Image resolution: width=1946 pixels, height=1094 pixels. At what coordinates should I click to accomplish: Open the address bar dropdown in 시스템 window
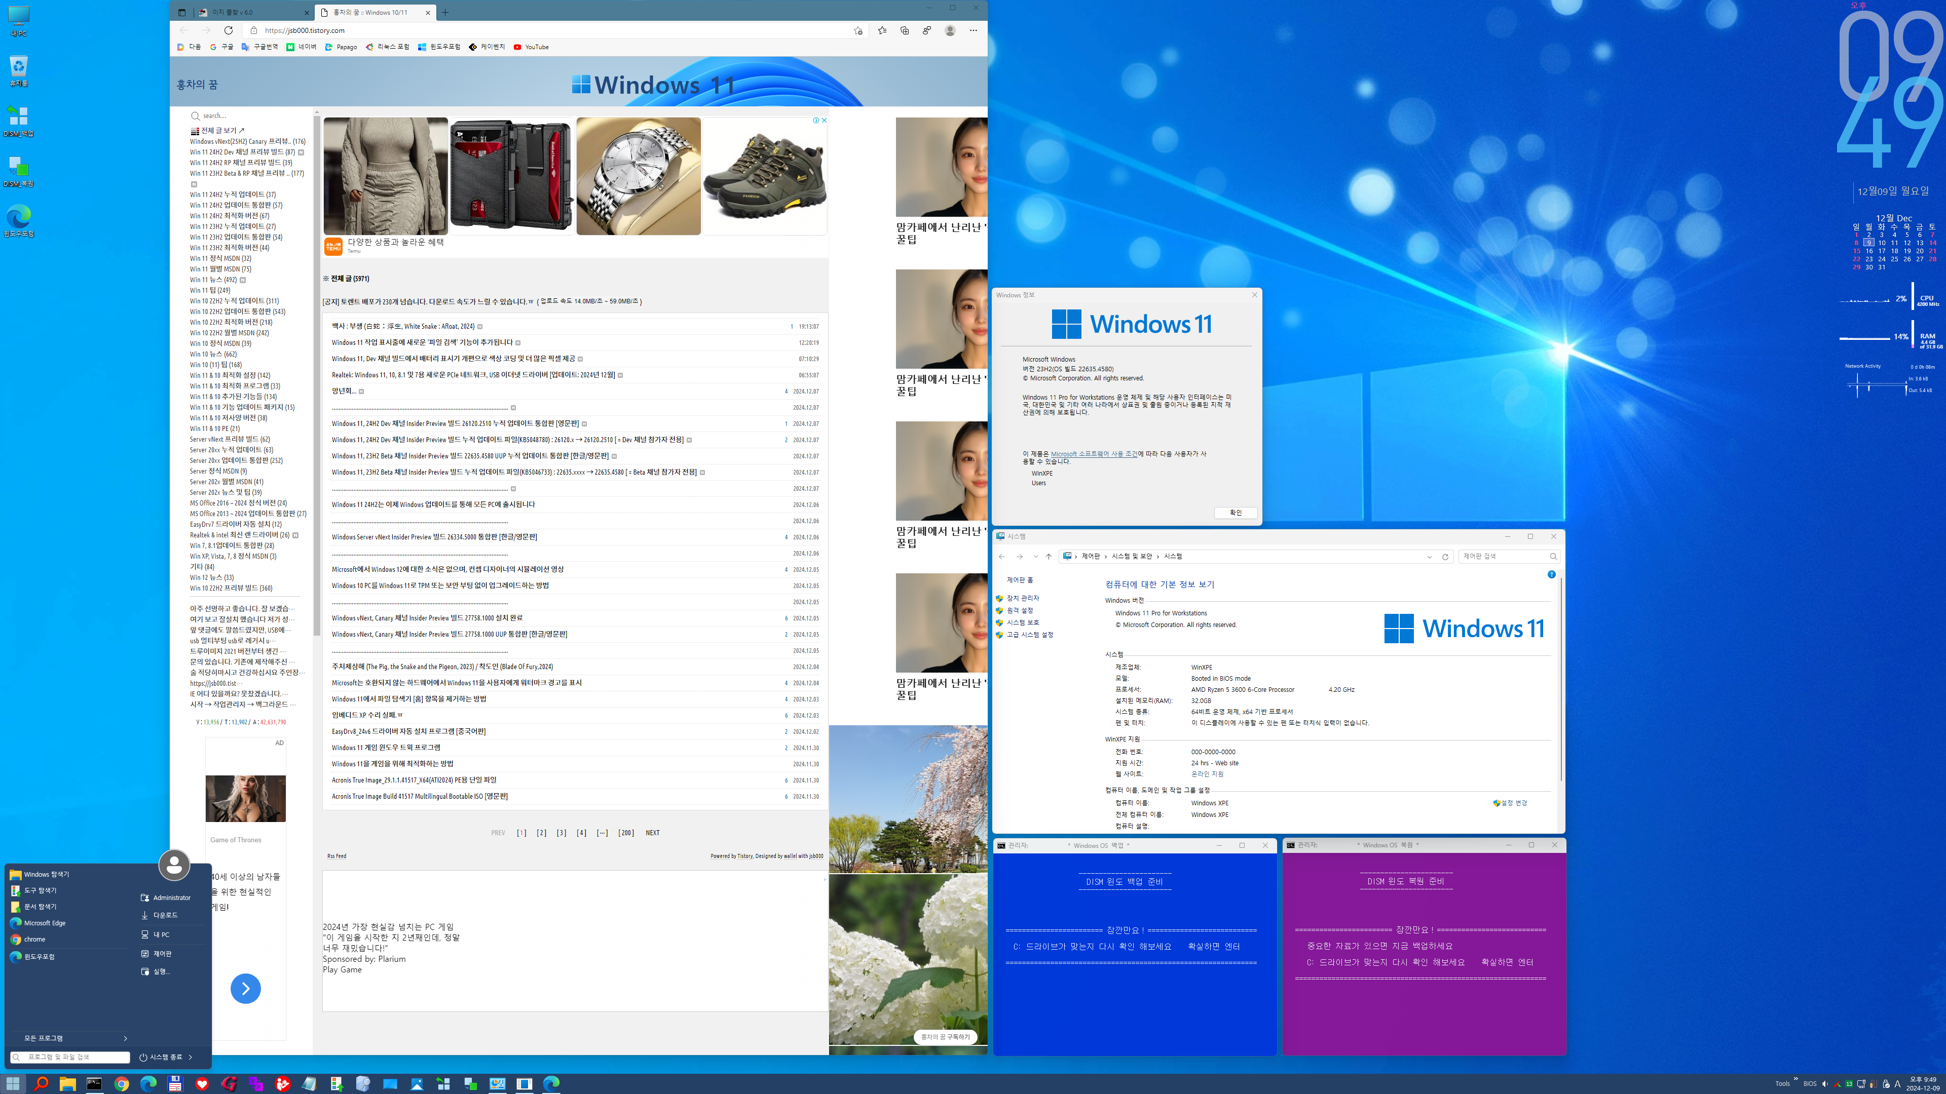[x=1429, y=557]
